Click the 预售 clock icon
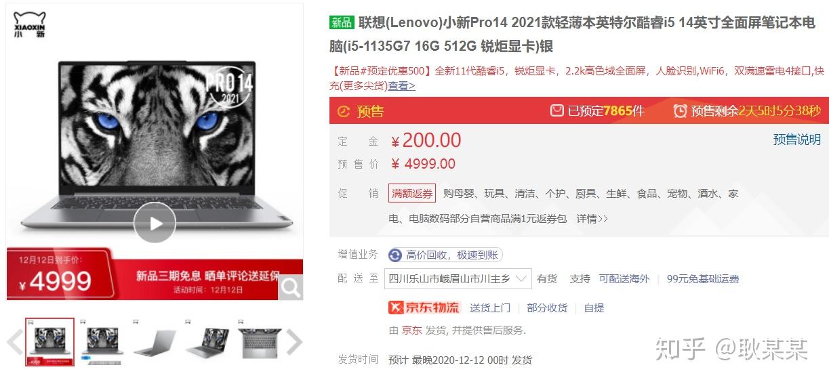The width and height of the screenshot is (829, 382). click(x=344, y=111)
